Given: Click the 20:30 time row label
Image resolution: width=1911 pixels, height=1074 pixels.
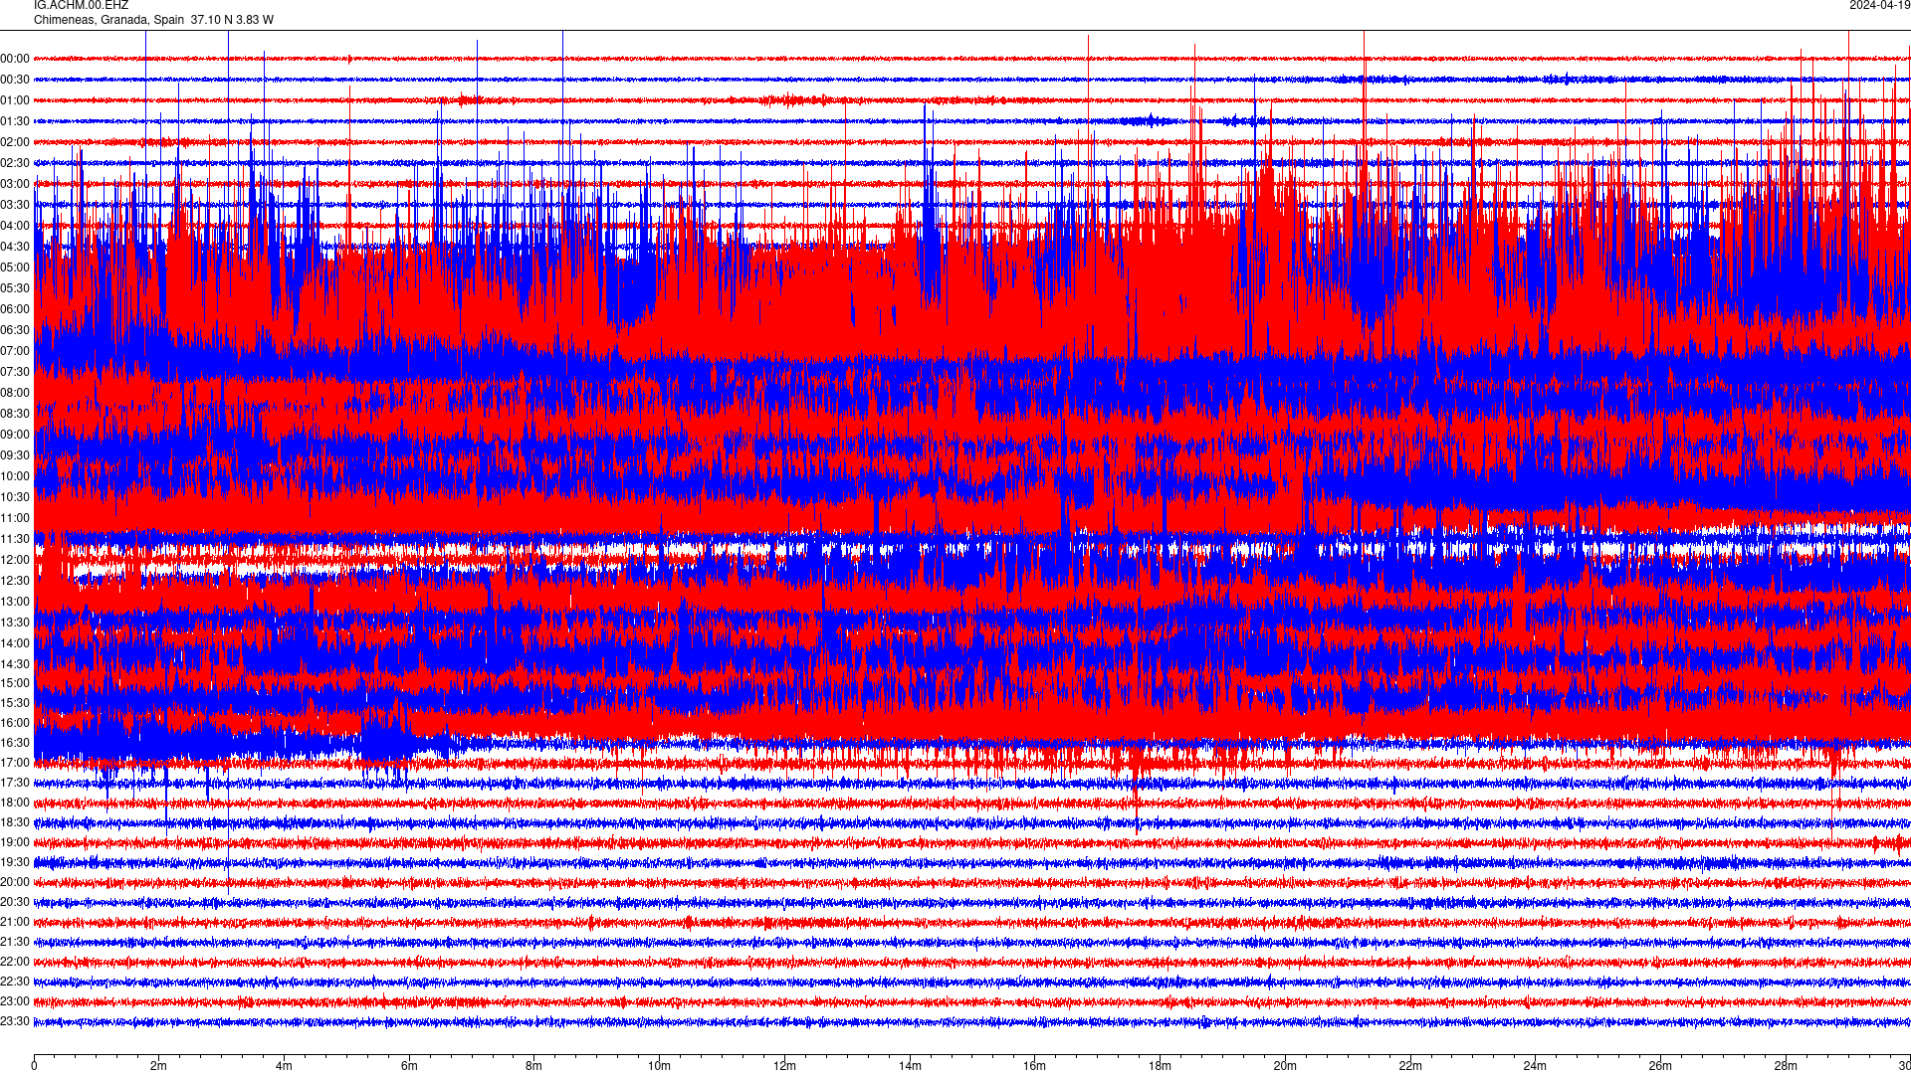Looking at the screenshot, I should pyautogui.click(x=15, y=902).
